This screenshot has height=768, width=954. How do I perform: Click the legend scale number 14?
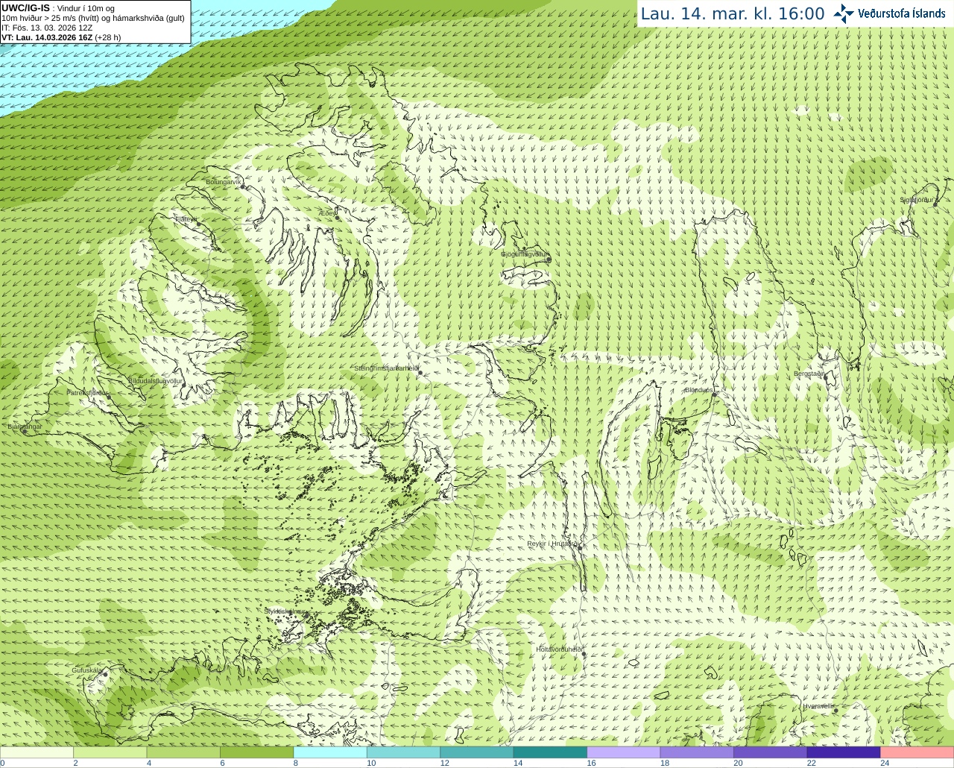(x=518, y=763)
